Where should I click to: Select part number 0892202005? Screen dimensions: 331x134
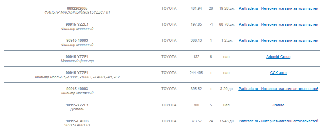click(x=77, y=8)
